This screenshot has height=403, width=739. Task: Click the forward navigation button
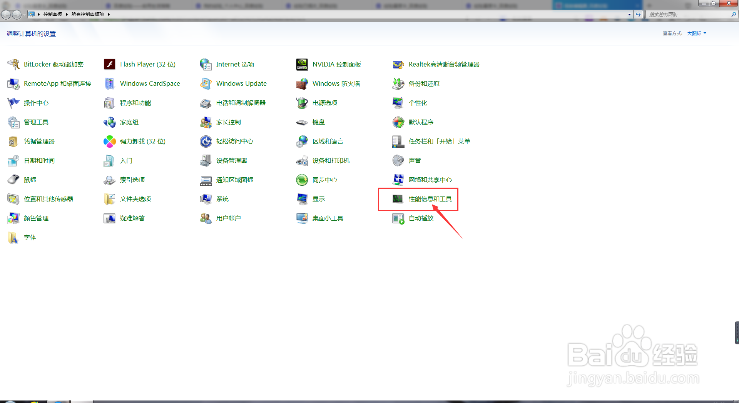pos(17,15)
